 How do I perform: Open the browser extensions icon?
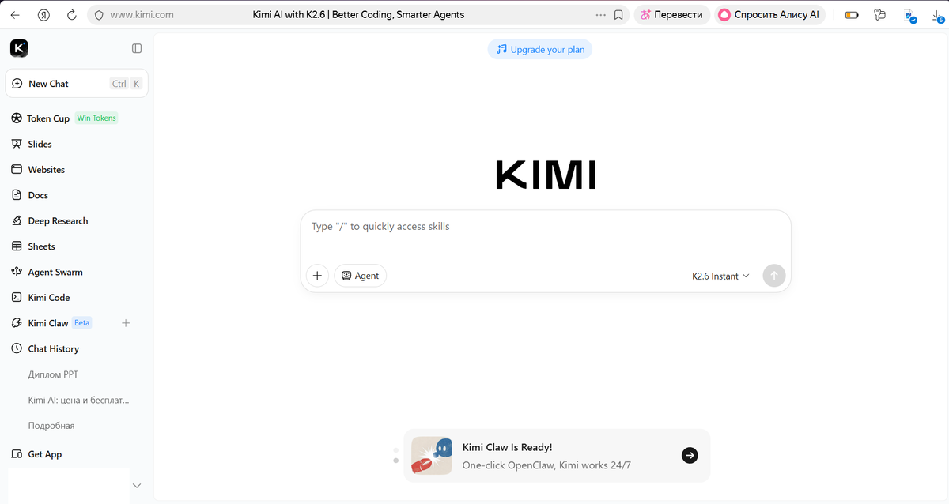pos(879,14)
